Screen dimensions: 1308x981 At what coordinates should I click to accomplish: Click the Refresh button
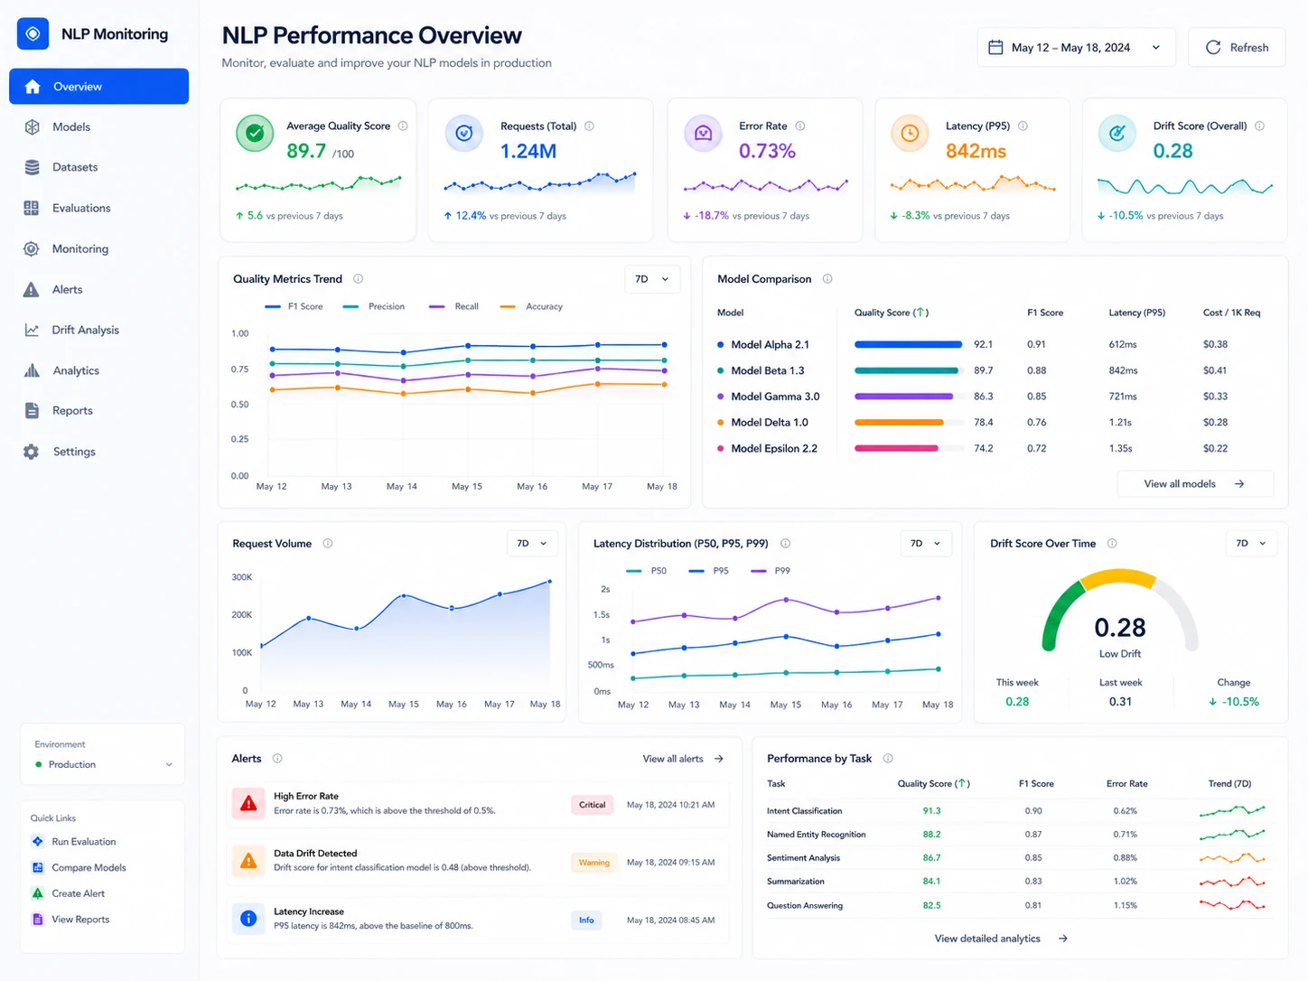pos(1237,47)
